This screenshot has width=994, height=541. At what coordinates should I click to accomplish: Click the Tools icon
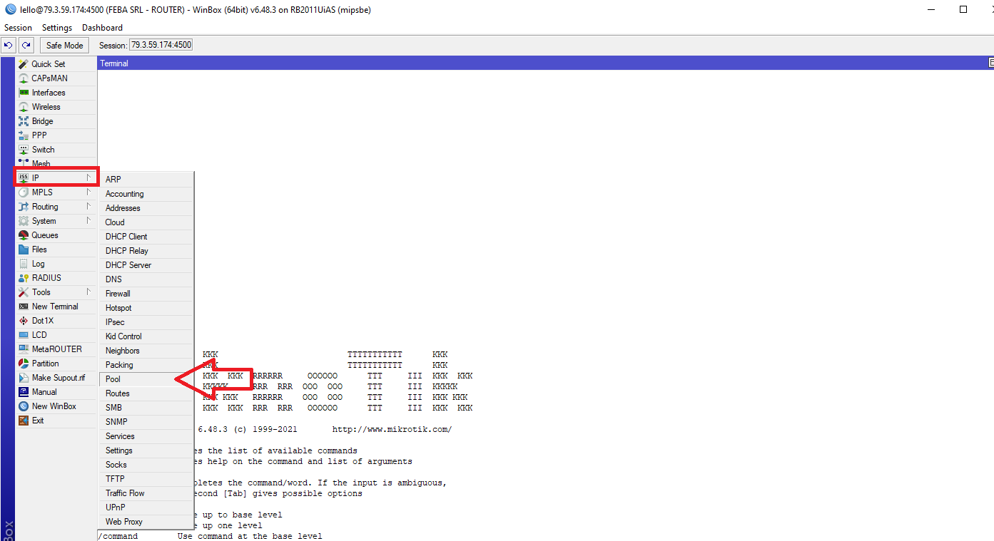(x=24, y=292)
